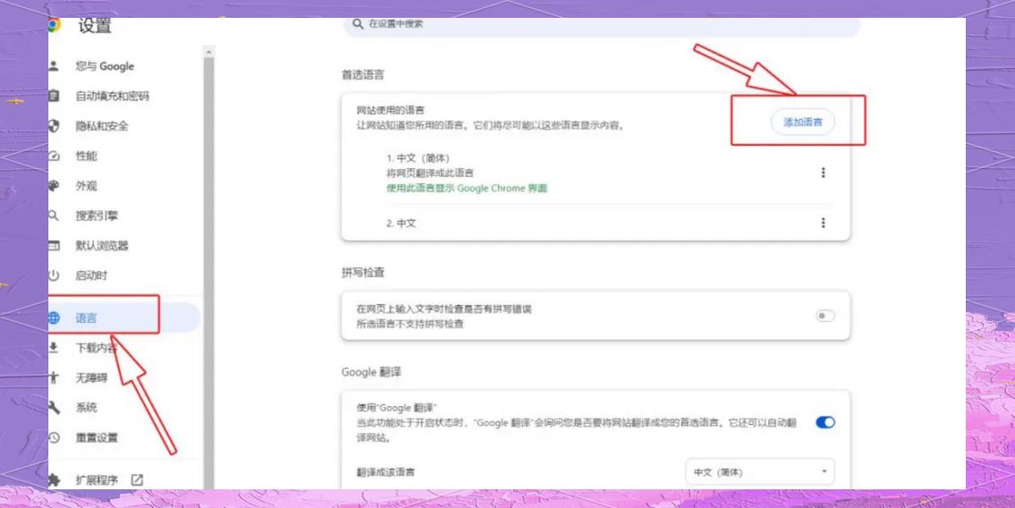Go to 无障碍 settings
1015x508 pixels.
click(x=91, y=377)
